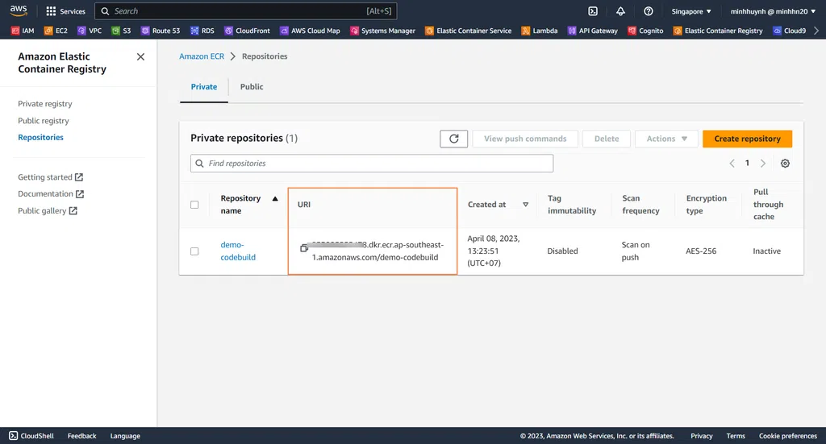Open Lambda shortcut in favorites bar
Screen dimensions: 826x444
540,31
